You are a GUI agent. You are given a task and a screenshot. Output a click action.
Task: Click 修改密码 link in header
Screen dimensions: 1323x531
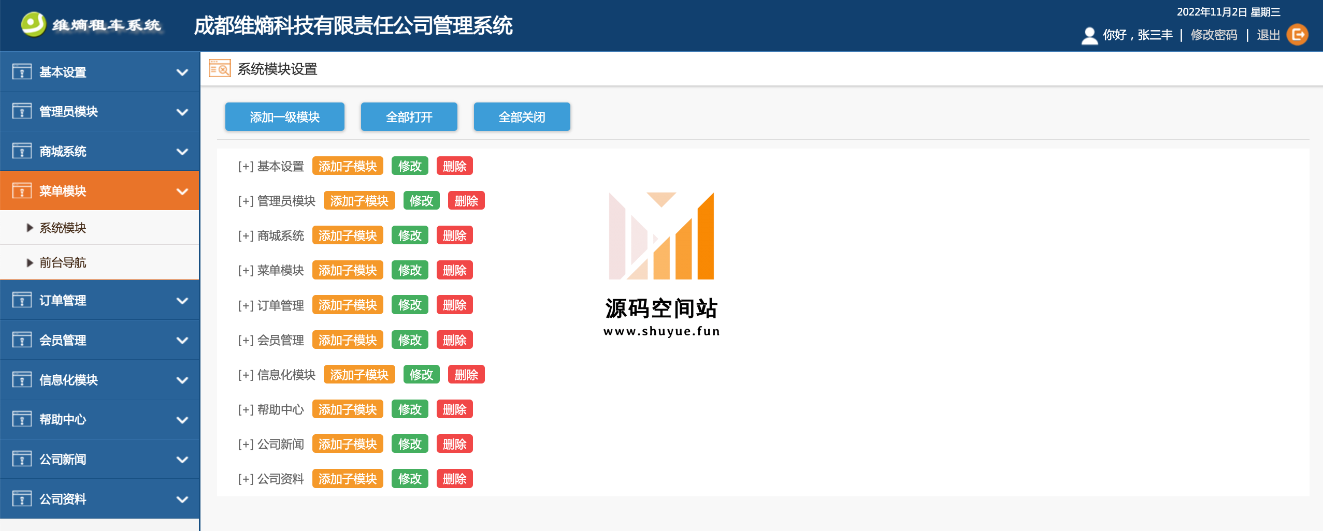pyautogui.click(x=1214, y=35)
